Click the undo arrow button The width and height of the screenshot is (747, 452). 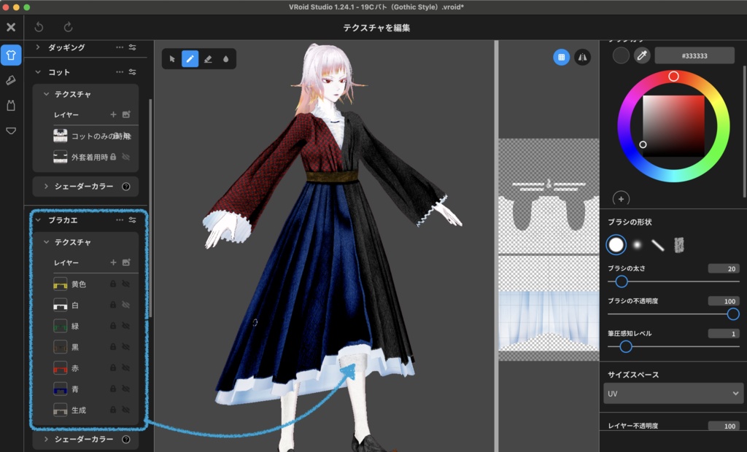[37, 26]
